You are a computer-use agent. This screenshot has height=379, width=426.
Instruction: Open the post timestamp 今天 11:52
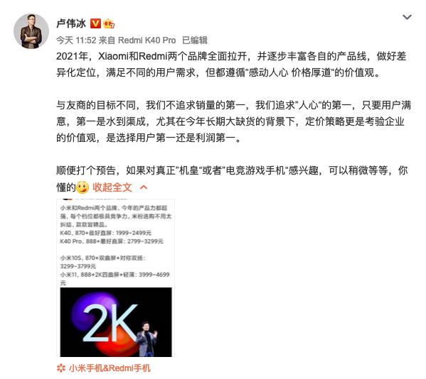coord(76,40)
